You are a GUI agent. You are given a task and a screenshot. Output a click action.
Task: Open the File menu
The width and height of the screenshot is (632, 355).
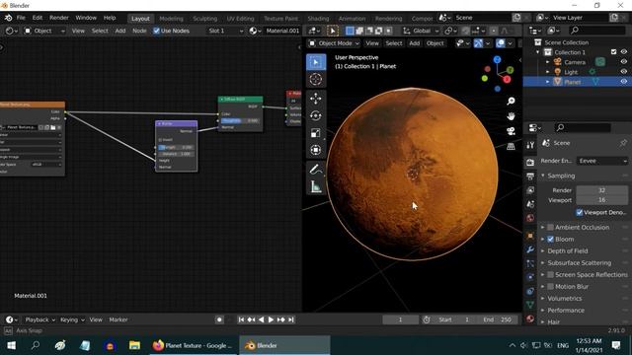21,18
